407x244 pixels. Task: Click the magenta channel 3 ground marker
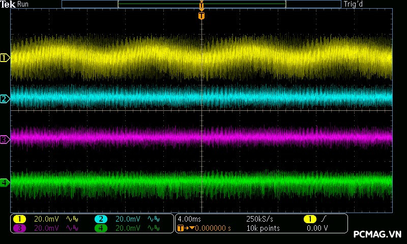click(5, 139)
